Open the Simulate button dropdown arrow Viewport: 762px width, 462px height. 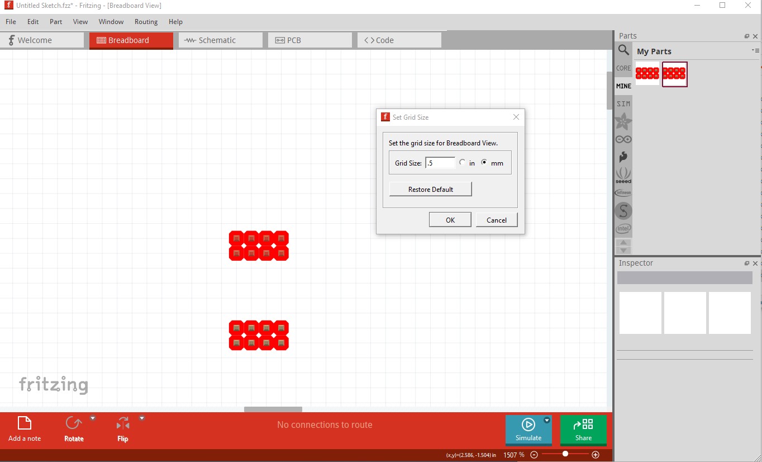tap(547, 421)
